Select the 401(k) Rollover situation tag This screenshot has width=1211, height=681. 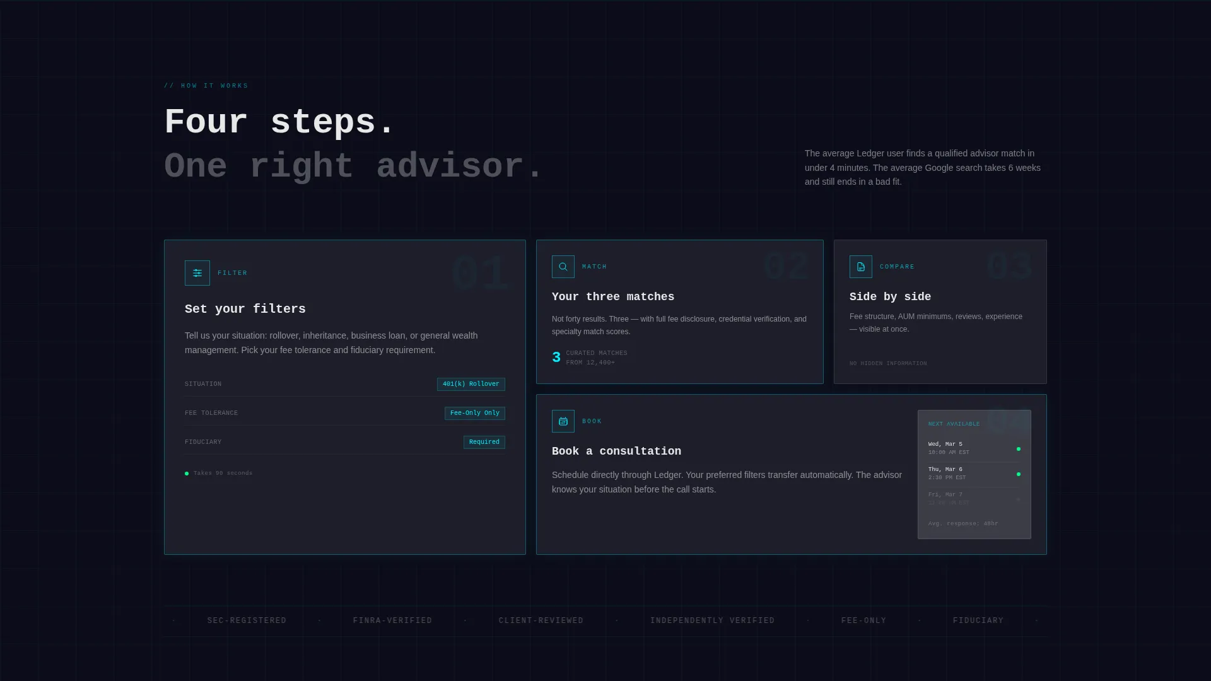tap(471, 384)
